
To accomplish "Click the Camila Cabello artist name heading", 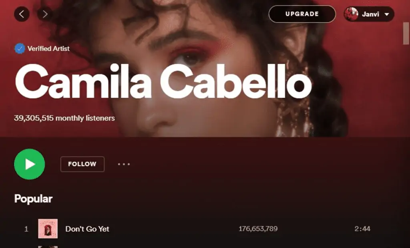I will pyautogui.click(x=163, y=81).
